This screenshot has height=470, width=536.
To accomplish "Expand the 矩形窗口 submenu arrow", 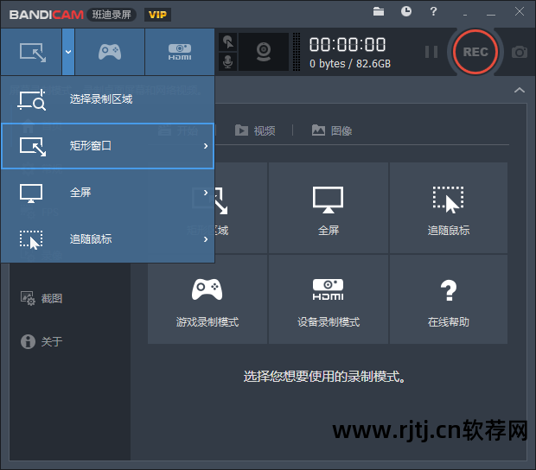I will [206, 146].
